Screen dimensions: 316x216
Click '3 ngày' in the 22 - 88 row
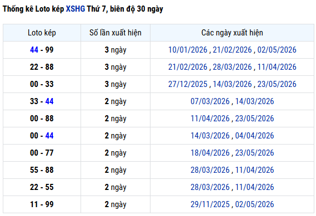[x=116, y=67]
